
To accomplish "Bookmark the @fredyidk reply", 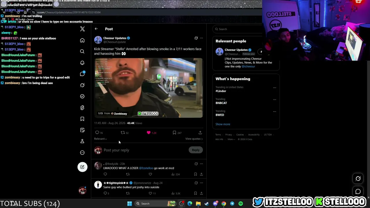I will (x=195, y=174).
